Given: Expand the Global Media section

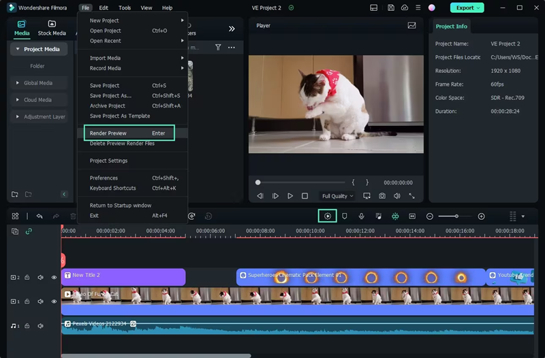Looking at the screenshot, I should click(38, 83).
